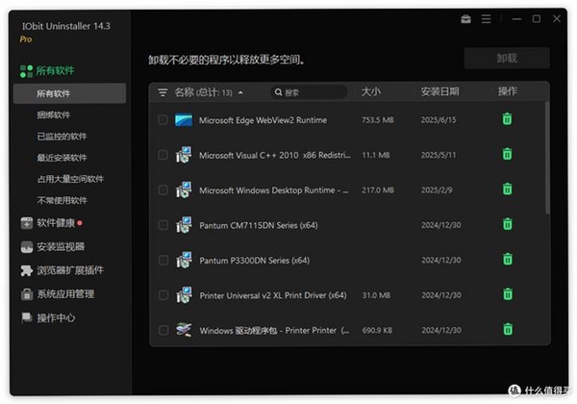The height and width of the screenshot is (404, 577).
Task: Click the 软件健康 medical kit icon
Action: 27,223
